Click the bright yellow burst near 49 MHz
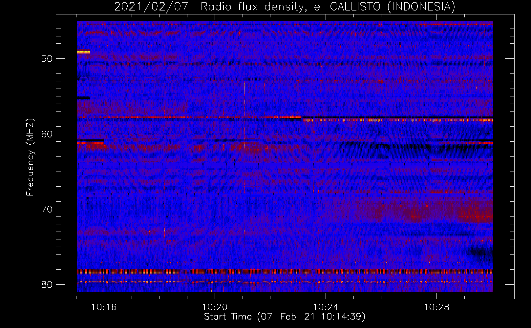This screenshot has width=531, height=328. point(84,52)
